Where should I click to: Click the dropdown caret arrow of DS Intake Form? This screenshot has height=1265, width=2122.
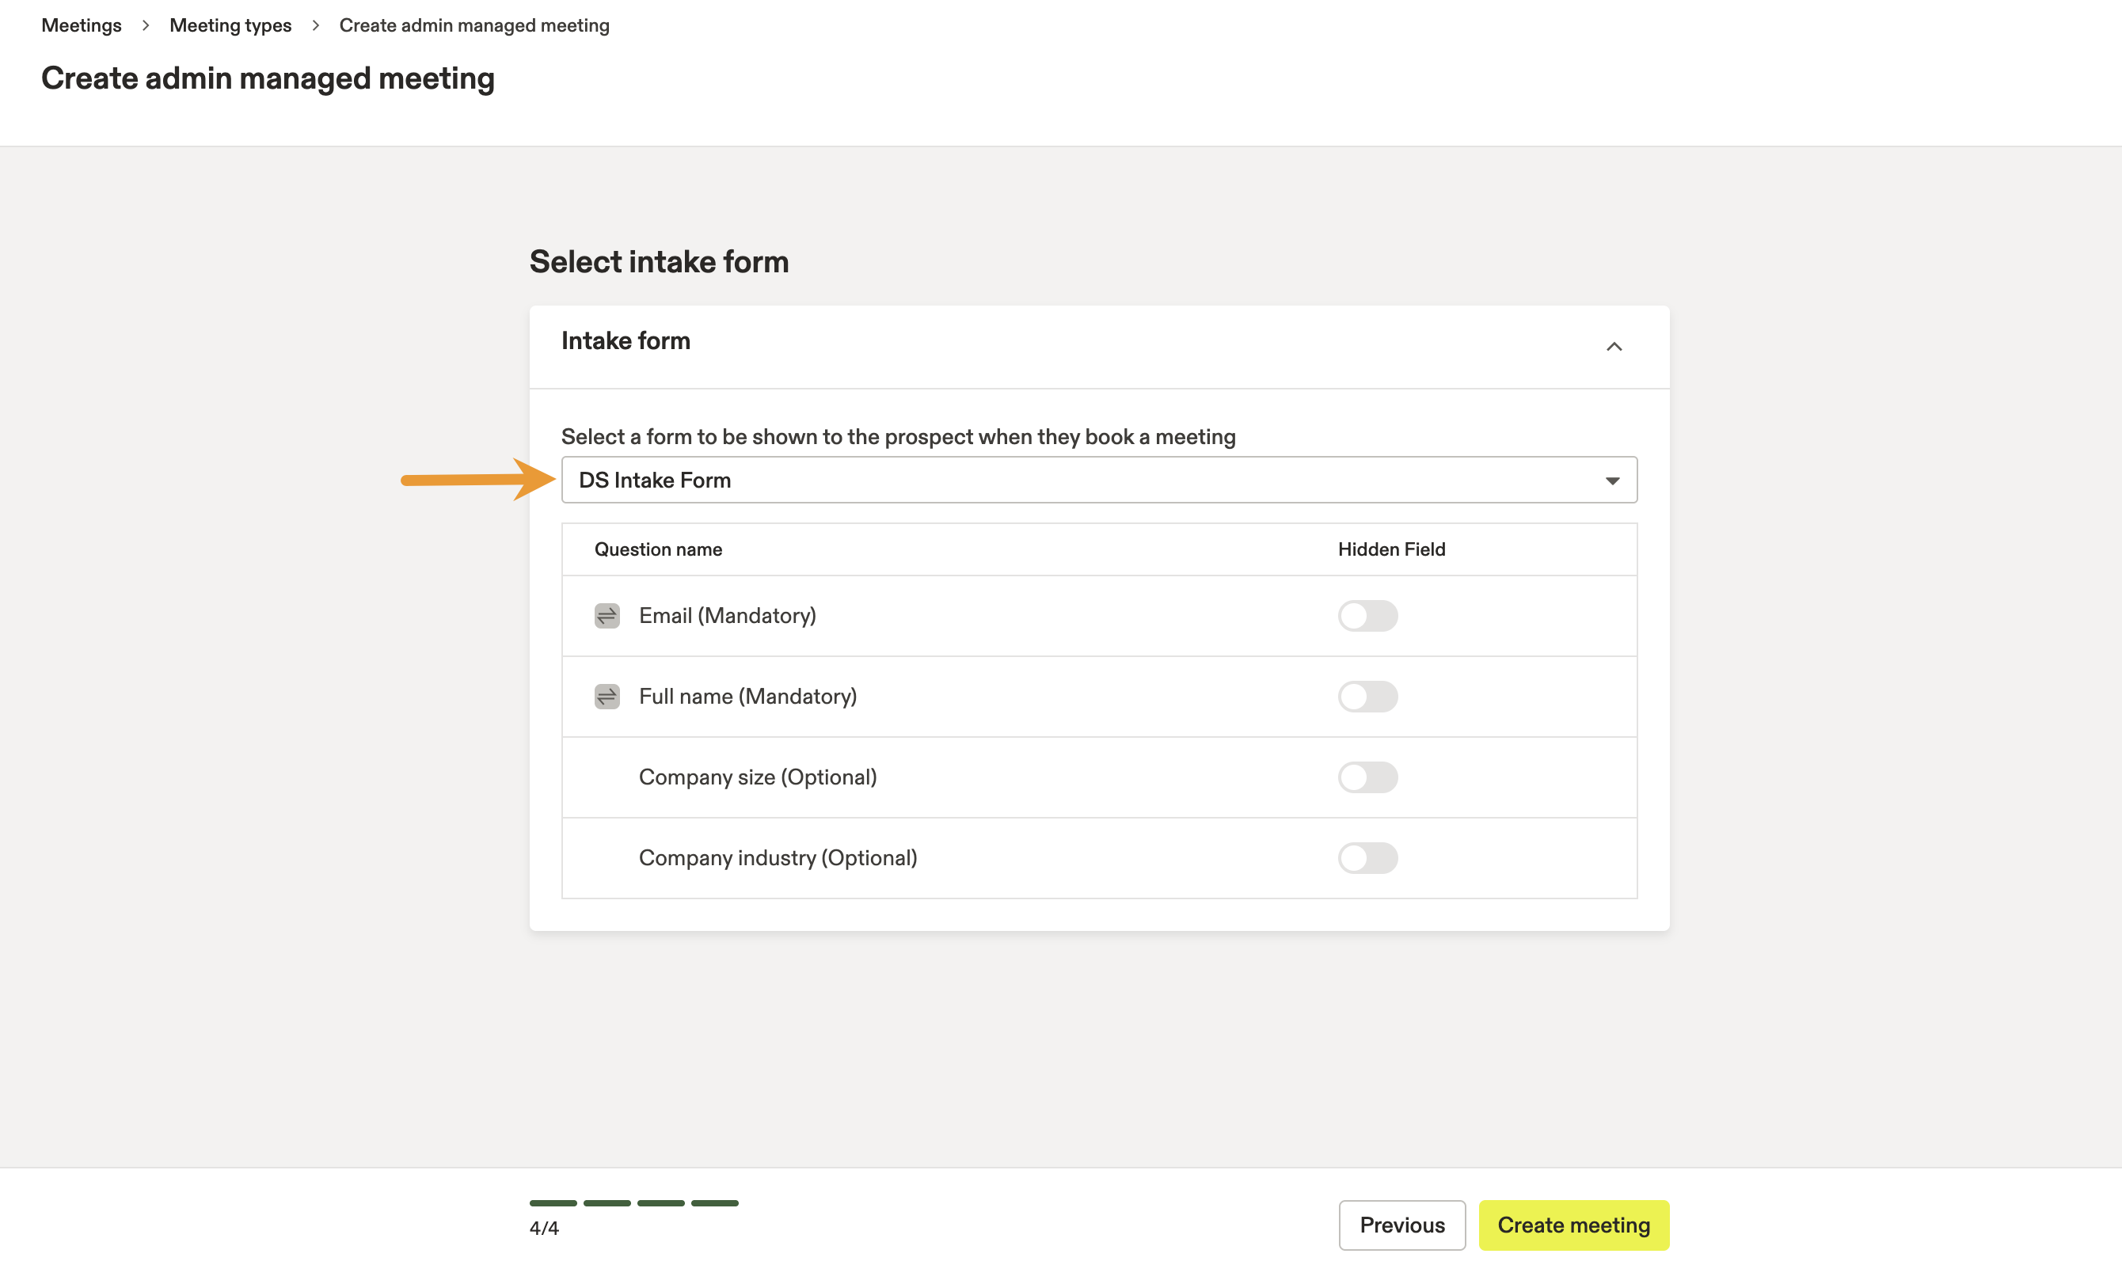coord(1611,481)
